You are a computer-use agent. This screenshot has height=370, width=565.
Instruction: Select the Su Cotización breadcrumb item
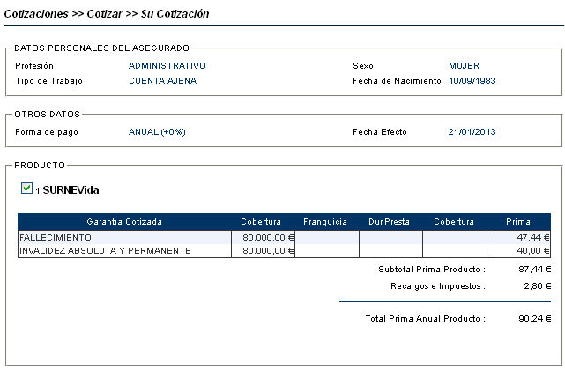pos(175,14)
